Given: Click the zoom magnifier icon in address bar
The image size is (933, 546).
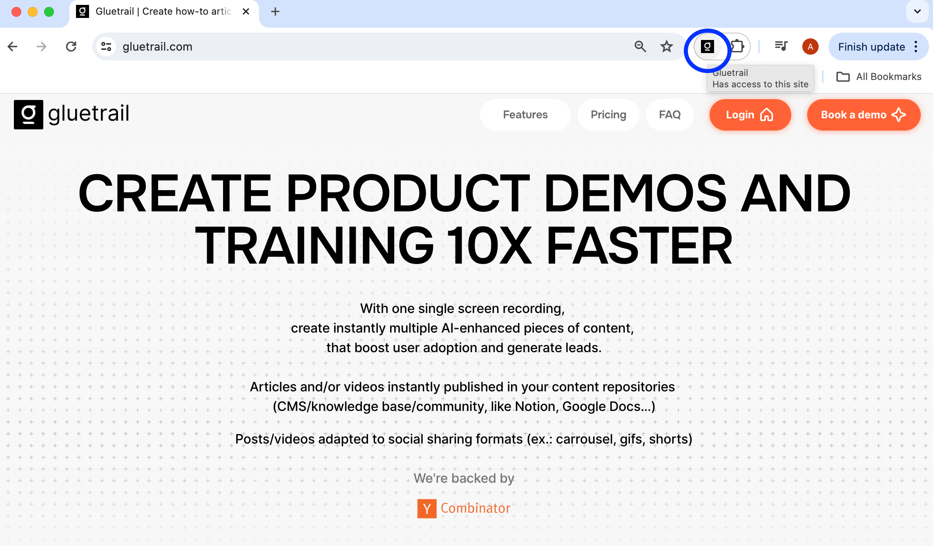Looking at the screenshot, I should [x=640, y=47].
